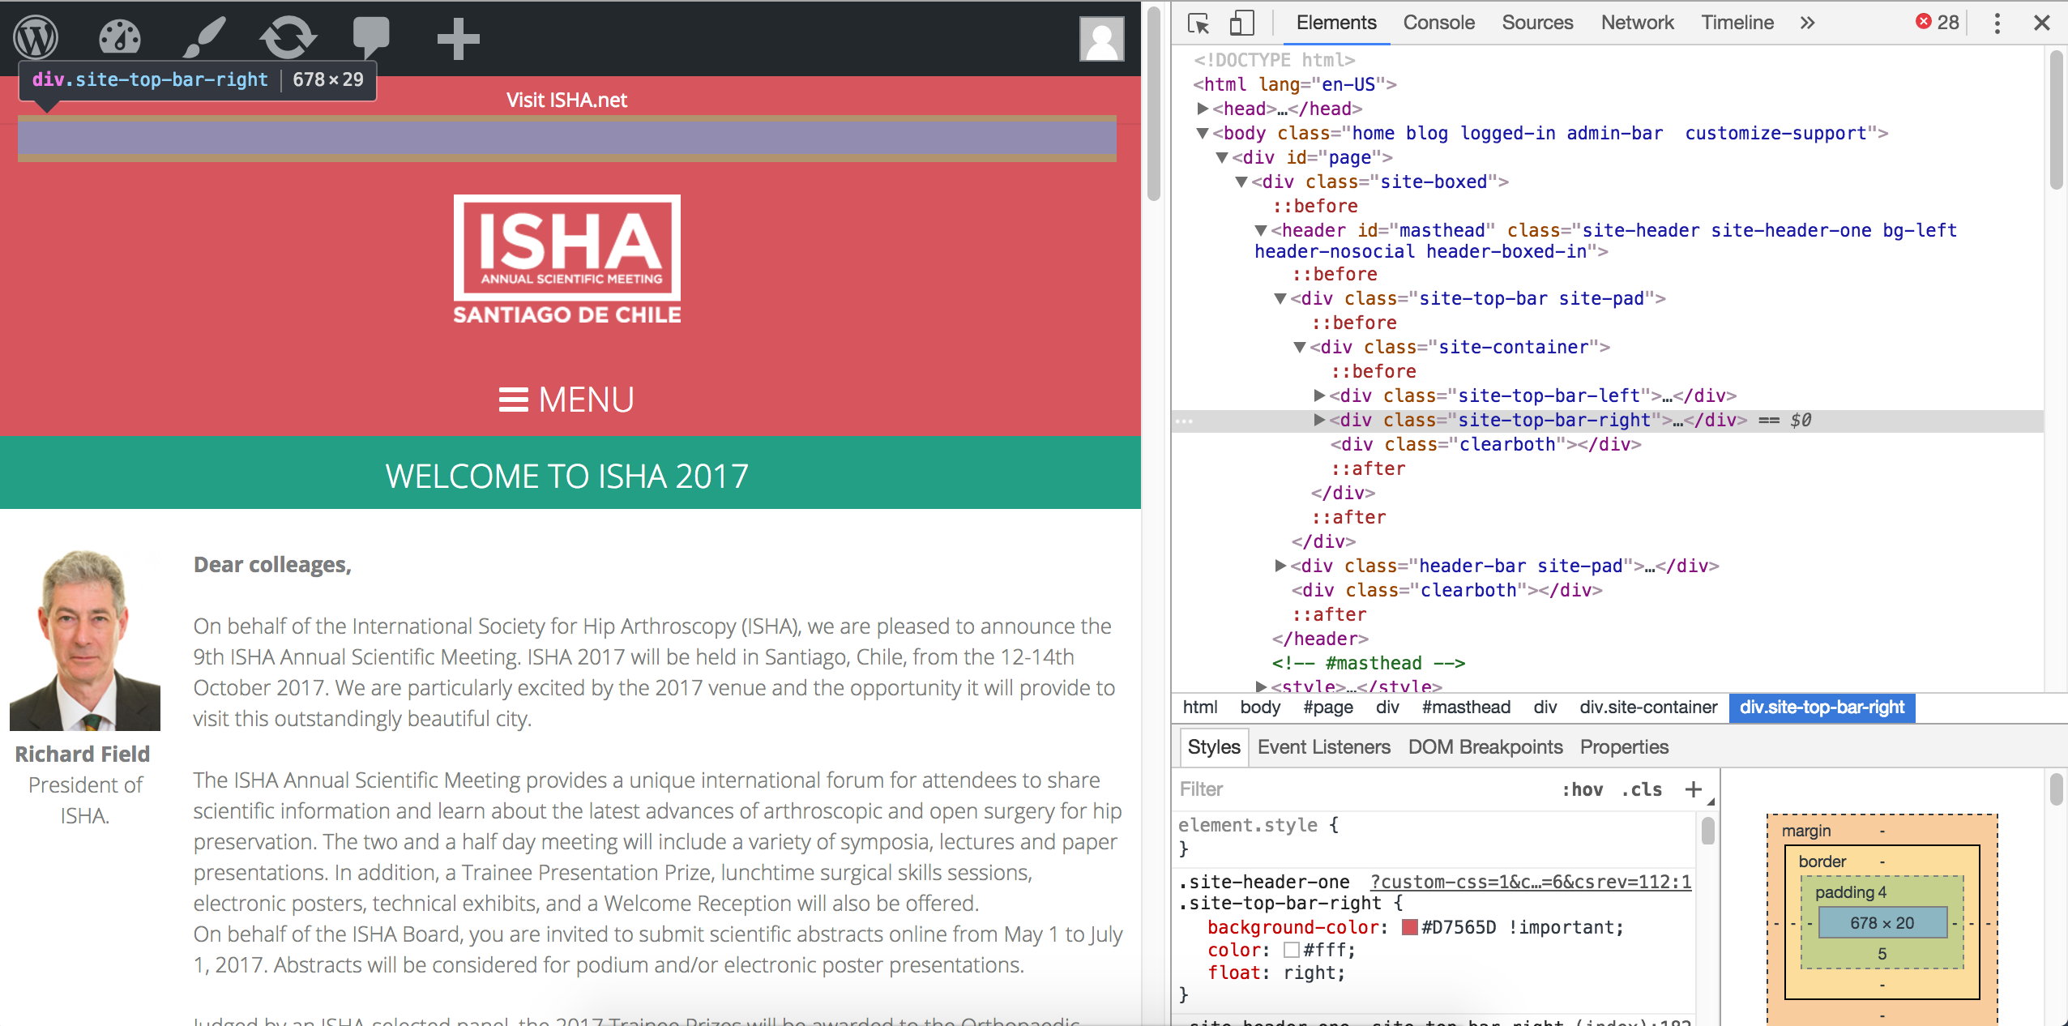Screen dimensions: 2068x1026
Task: Open the DOM Breakpoints sidebar tab
Action: pyautogui.click(x=1485, y=747)
